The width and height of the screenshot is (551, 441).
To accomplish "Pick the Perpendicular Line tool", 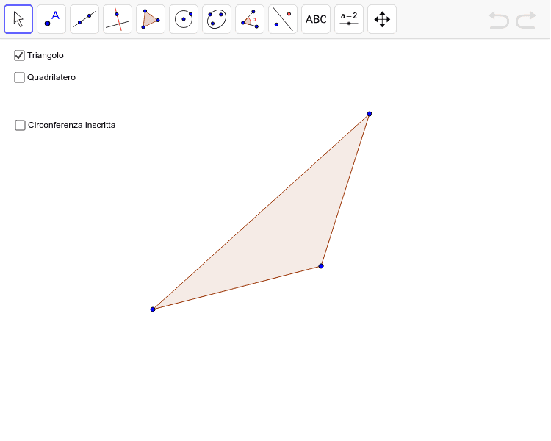I will (118, 19).
